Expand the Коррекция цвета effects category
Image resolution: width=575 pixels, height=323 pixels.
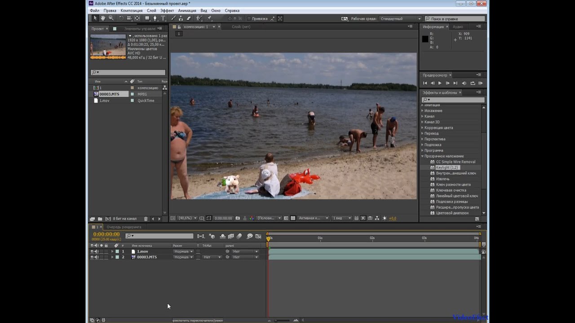point(422,127)
